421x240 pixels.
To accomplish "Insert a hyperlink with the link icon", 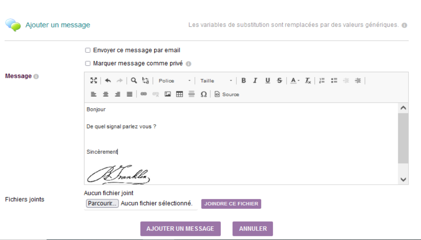I will tap(144, 94).
